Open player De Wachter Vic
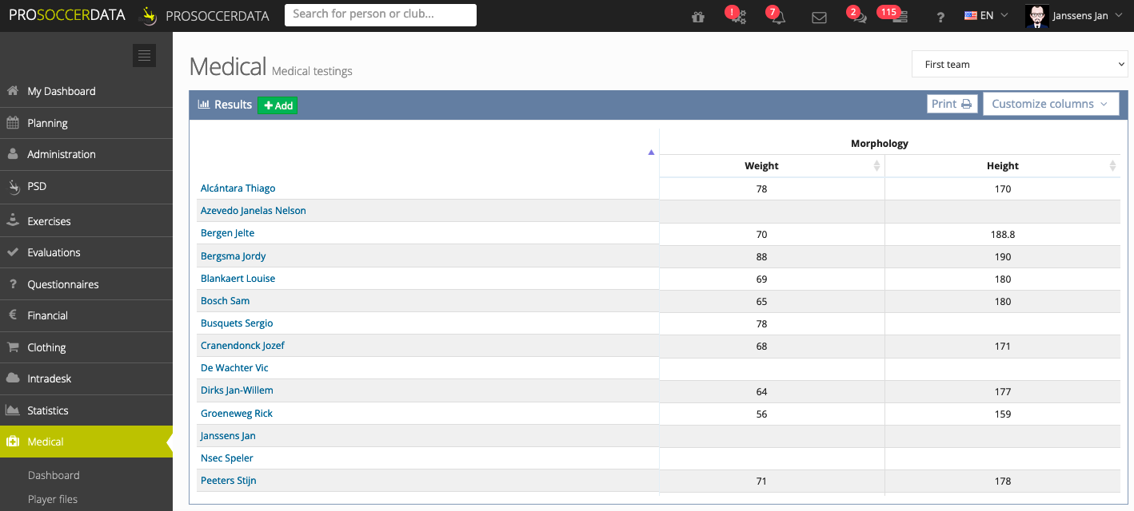1134x511 pixels. [x=234, y=368]
